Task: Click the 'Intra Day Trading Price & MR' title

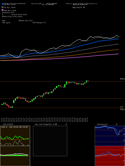Action: coord(46,124)
